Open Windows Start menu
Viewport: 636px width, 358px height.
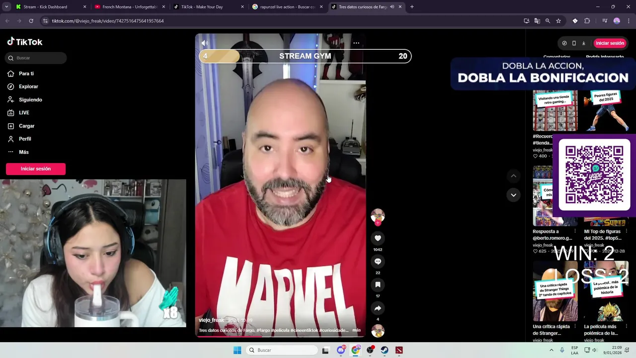pyautogui.click(x=238, y=350)
